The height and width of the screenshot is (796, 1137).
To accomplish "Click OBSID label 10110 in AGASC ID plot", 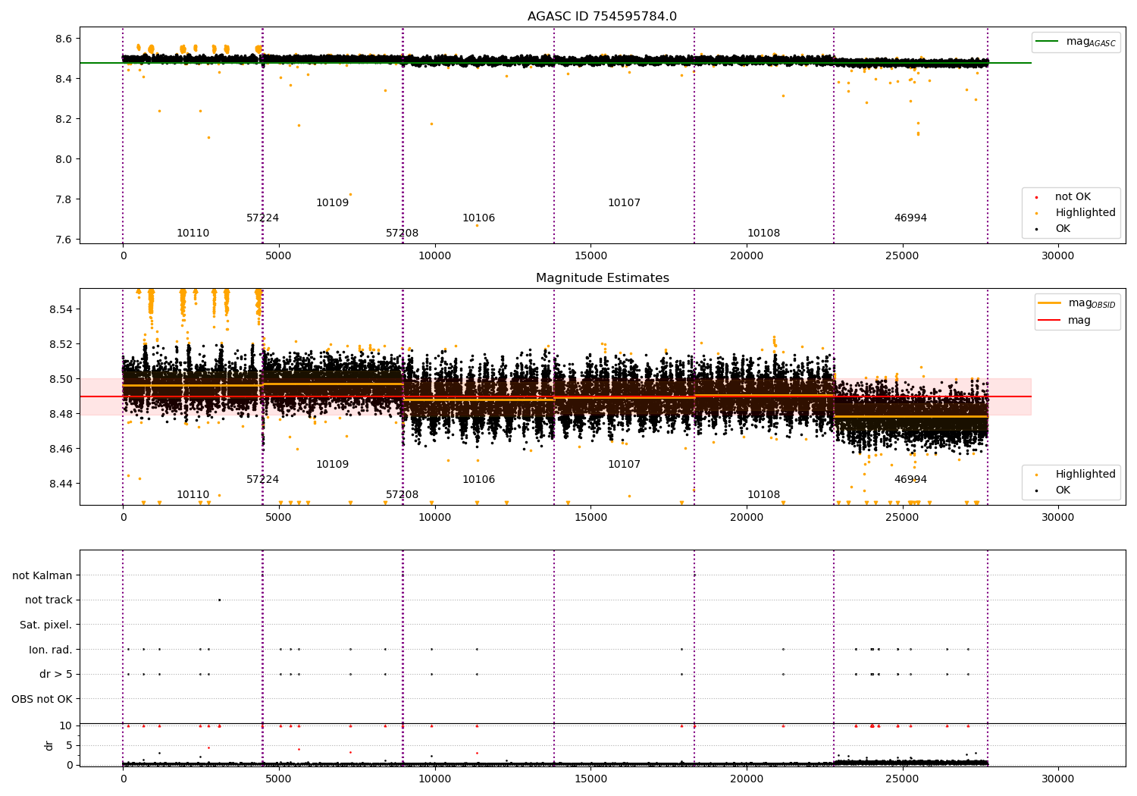I will pyautogui.click(x=193, y=233).
